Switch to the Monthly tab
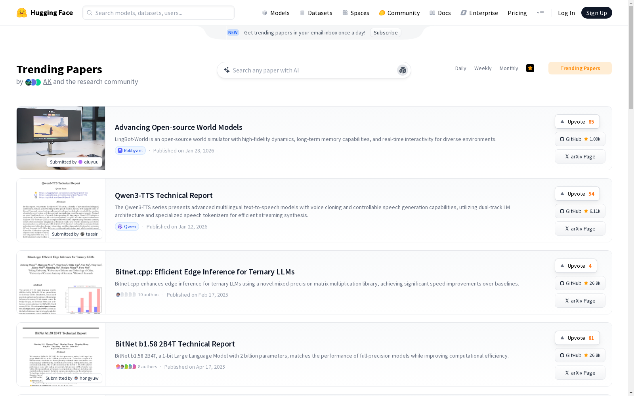634x396 pixels. 509,68
